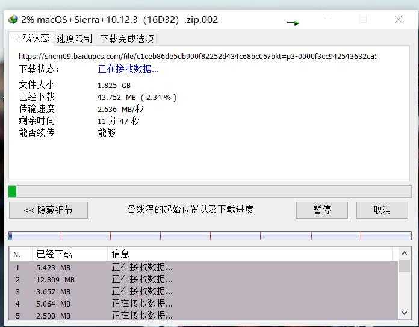Click the resume capability value 能够
This screenshot has width=419, height=327.
(x=107, y=132)
